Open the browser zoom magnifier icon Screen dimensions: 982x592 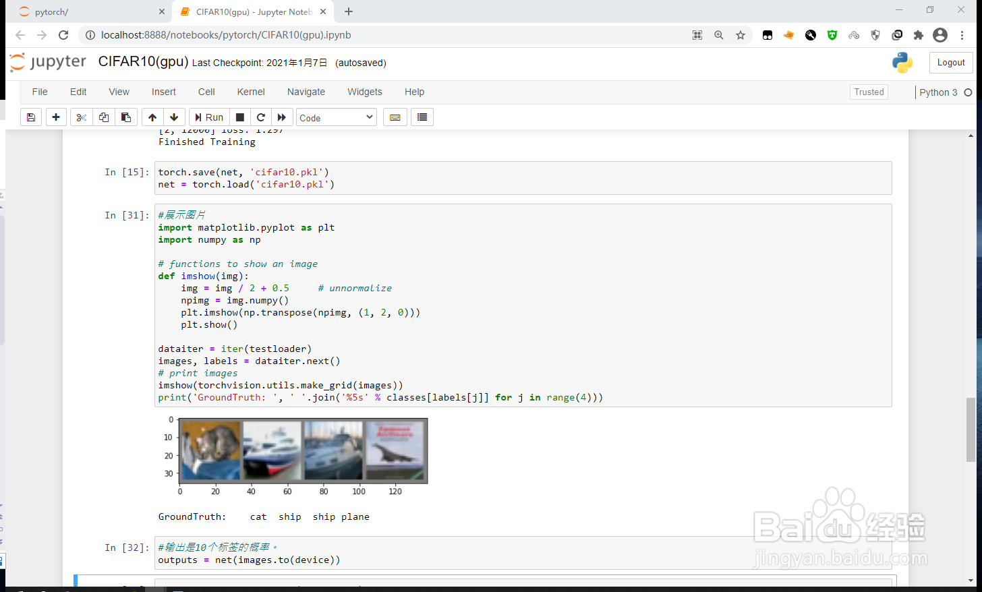tap(719, 35)
